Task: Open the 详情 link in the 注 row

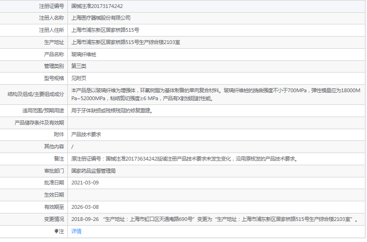Action: pos(76,231)
